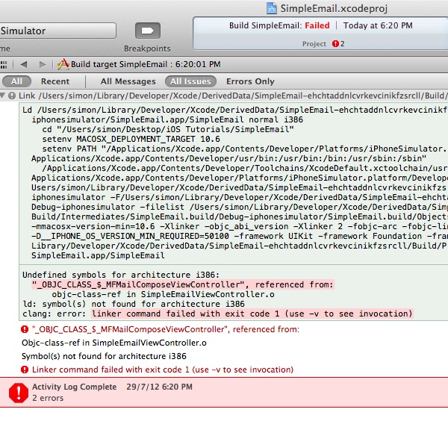
Task: Click error icon beside Linker command failed
Action: pos(25,370)
